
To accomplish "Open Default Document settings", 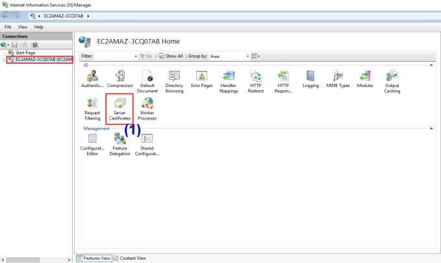I will [x=147, y=82].
